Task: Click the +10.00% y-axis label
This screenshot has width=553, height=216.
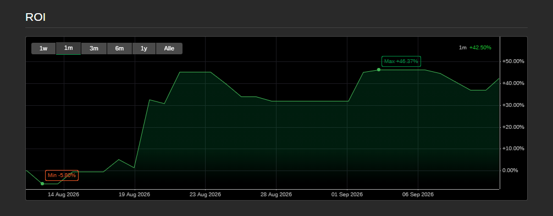Action: [x=513, y=149]
